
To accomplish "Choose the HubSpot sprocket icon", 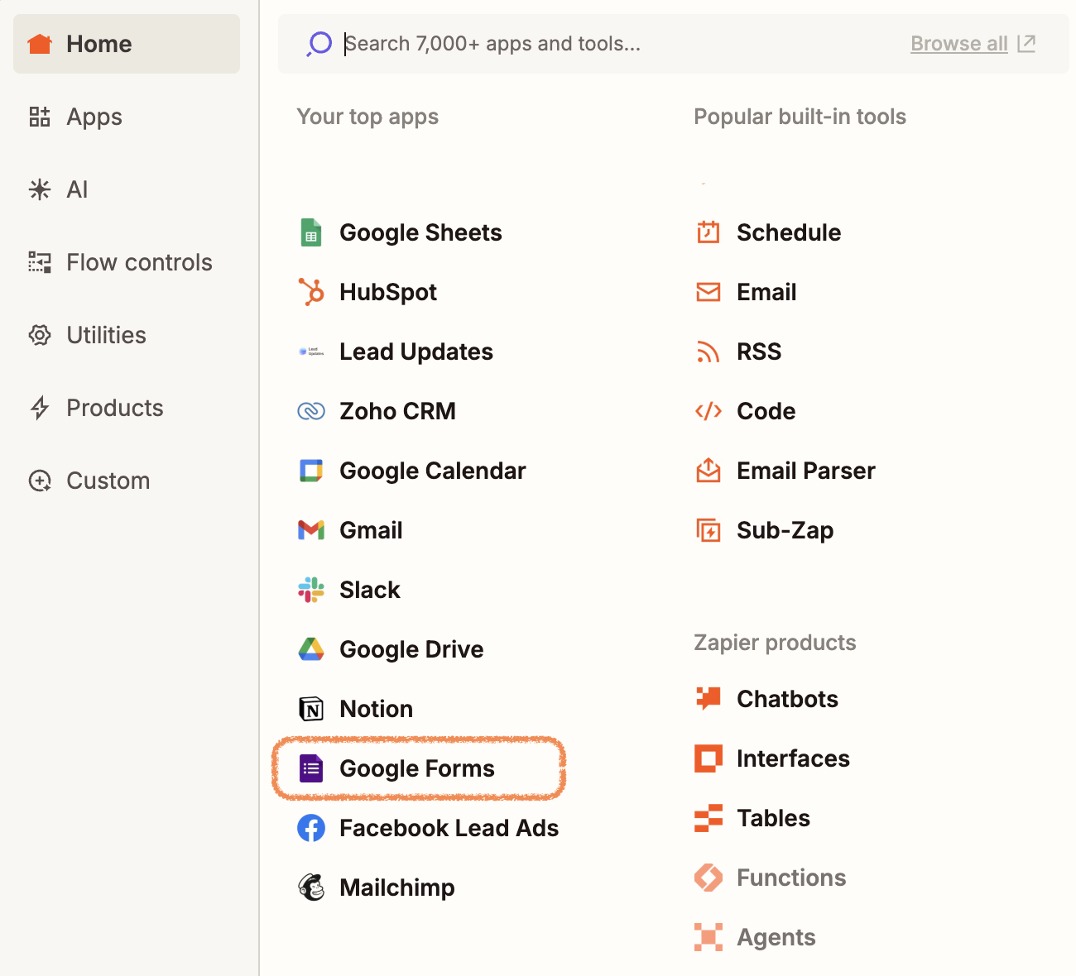I will click(311, 292).
